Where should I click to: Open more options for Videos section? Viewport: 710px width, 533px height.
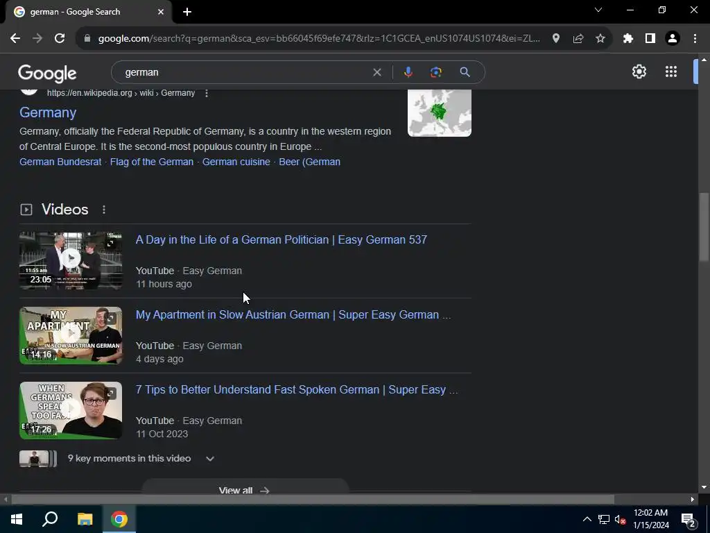click(104, 210)
